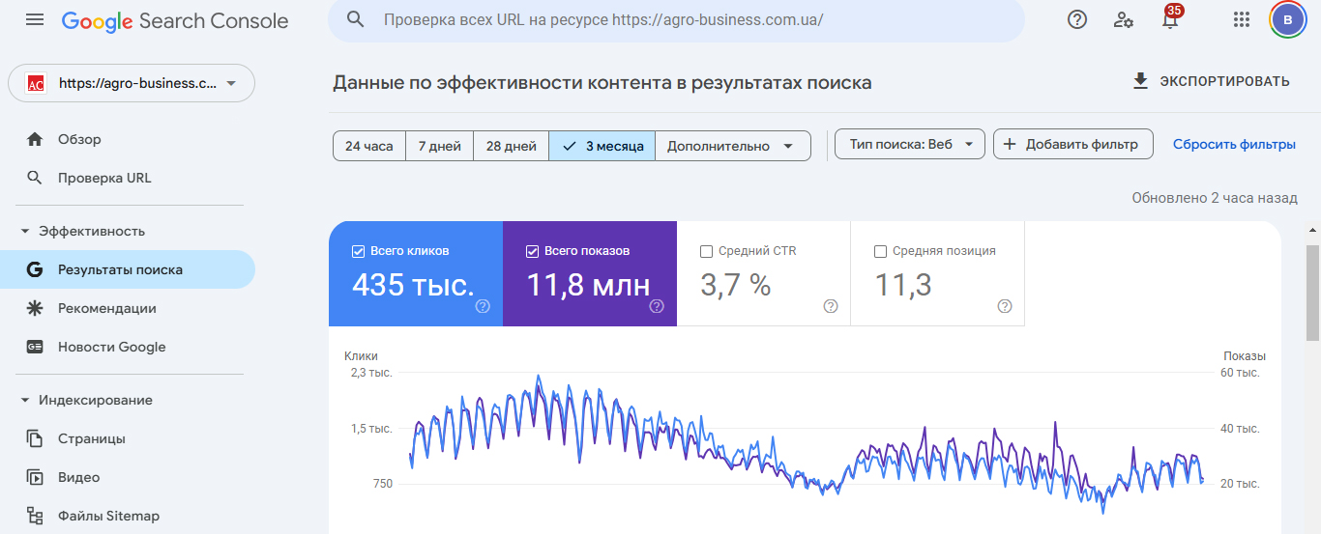The image size is (1321, 534).
Task: Click the help icon on Средний CTR card
Action: coord(830,306)
